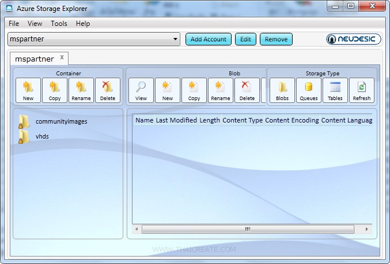Close the mspartner tab
The width and height of the screenshot is (390, 264).
[62, 57]
